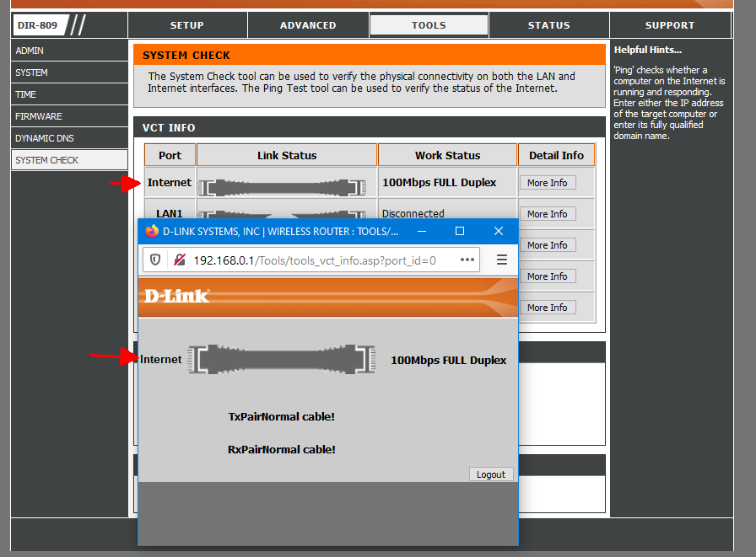The image size is (756, 557).
Task: Click the fifth More Info button
Action: point(548,308)
